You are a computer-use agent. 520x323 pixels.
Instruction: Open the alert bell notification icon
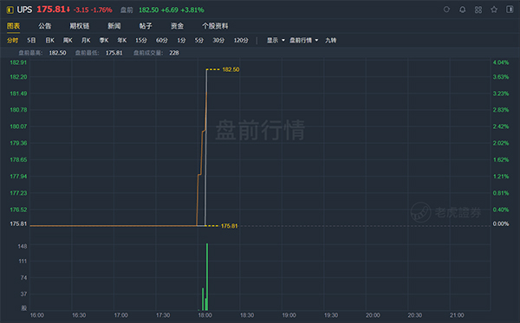[462, 10]
